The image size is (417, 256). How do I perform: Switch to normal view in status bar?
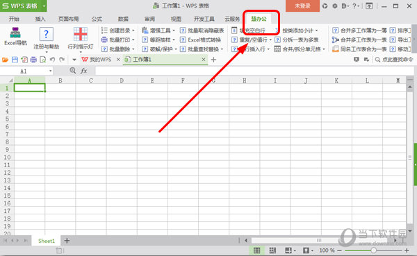[256, 250]
